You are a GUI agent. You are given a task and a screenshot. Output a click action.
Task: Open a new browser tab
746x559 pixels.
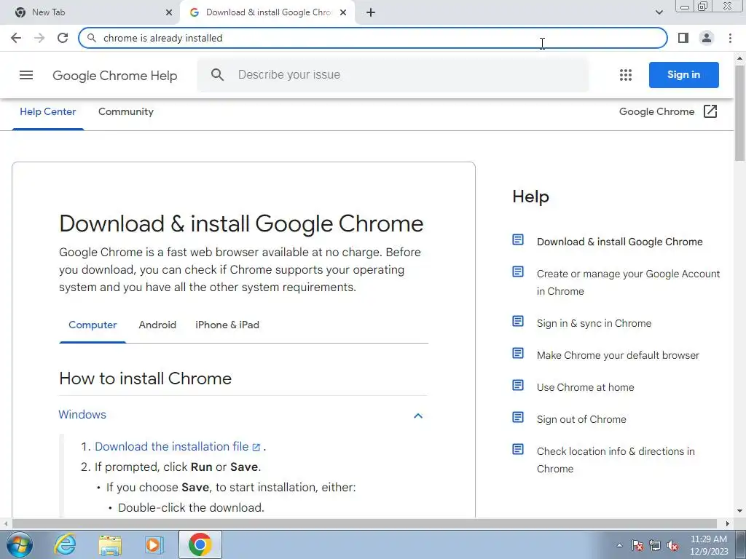[x=371, y=12]
